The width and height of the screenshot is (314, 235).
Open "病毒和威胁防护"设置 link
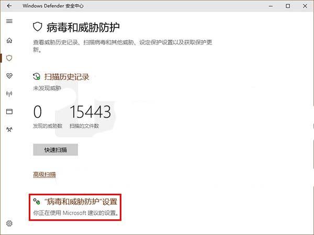click(x=81, y=202)
